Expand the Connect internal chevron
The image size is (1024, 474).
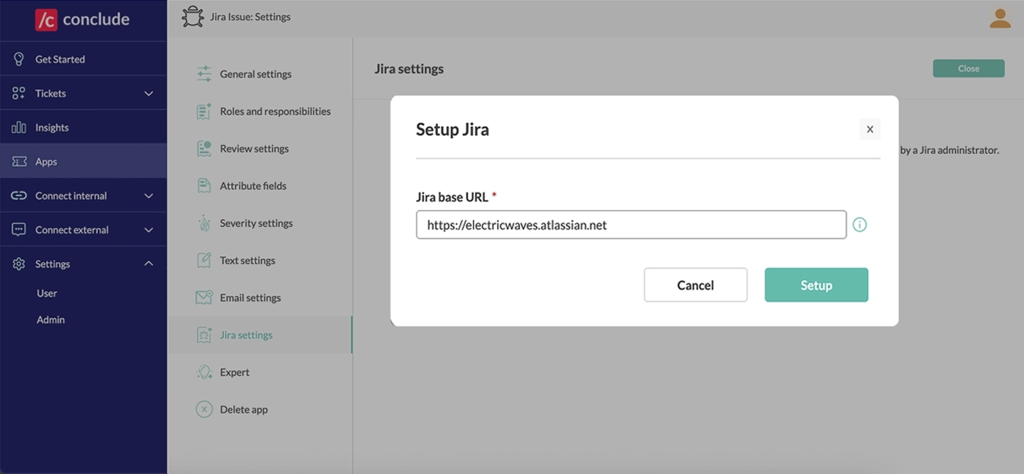[149, 196]
